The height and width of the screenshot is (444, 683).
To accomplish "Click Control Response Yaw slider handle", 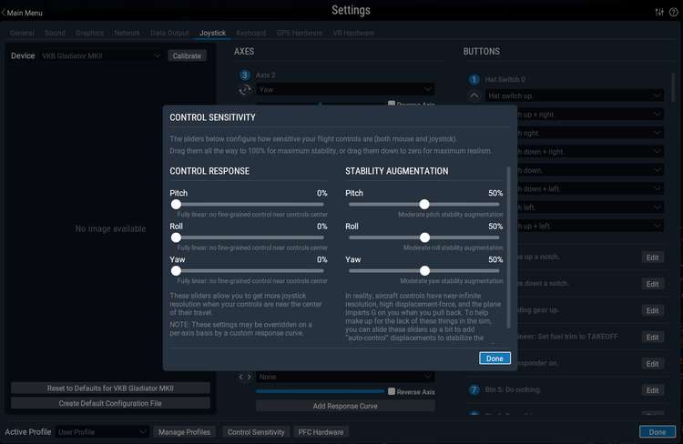I will click(x=176, y=271).
